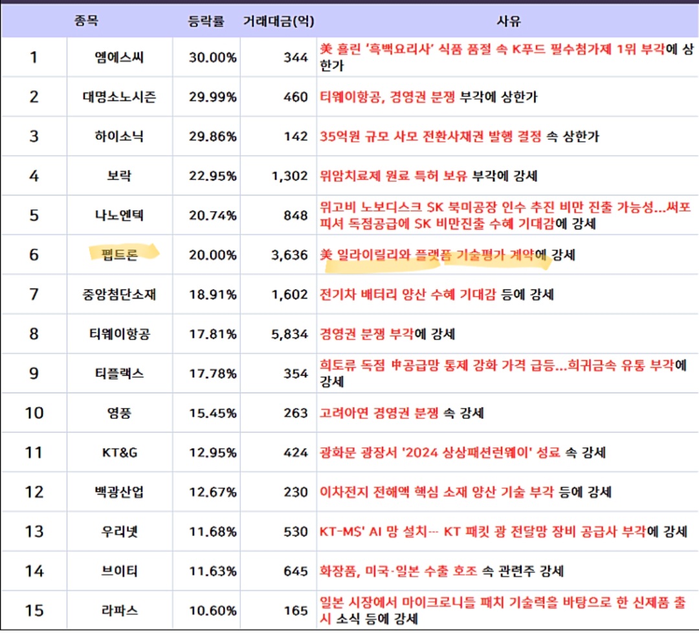Click the 11.68% change rate cell
The height and width of the screenshot is (635, 699).
(213, 532)
